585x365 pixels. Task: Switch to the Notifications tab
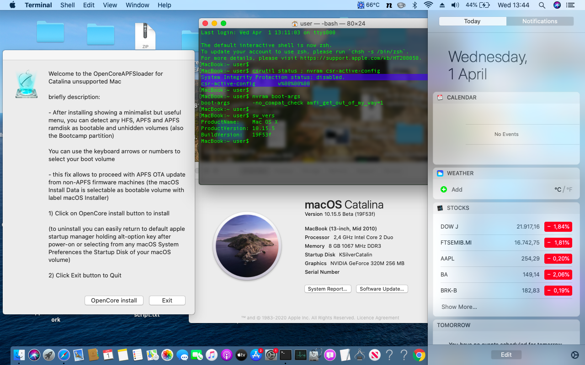tap(540, 21)
